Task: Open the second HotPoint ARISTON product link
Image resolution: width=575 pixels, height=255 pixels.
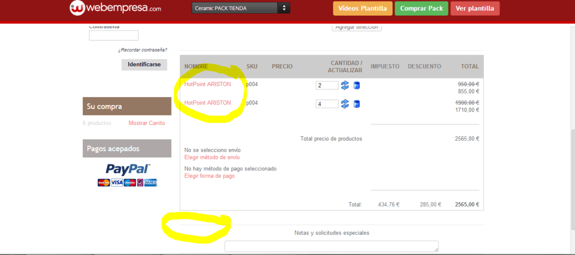Action: [x=208, y=102]
